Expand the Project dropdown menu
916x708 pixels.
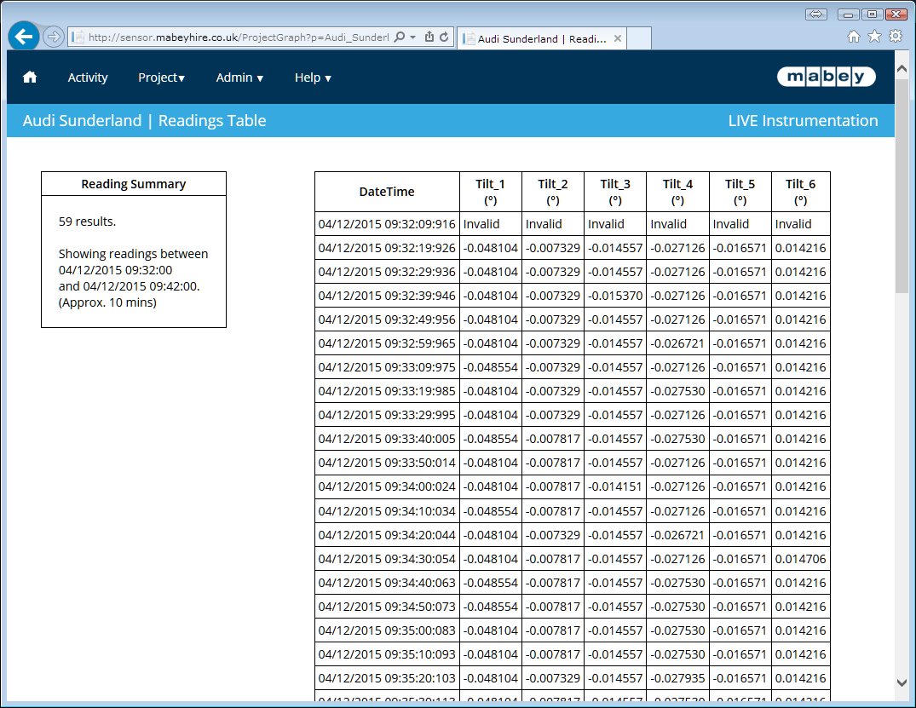click(161, 78)
